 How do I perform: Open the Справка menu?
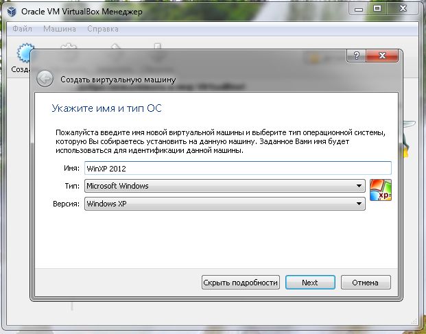coord(103,29)
